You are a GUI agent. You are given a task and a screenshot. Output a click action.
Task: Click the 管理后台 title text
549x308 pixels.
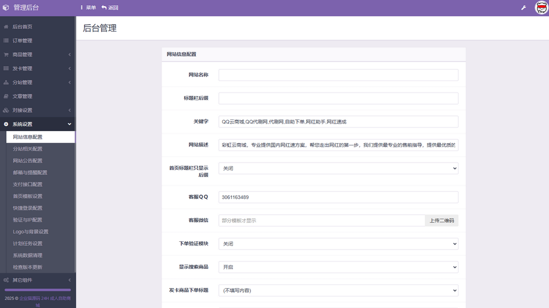pos(26,7)
